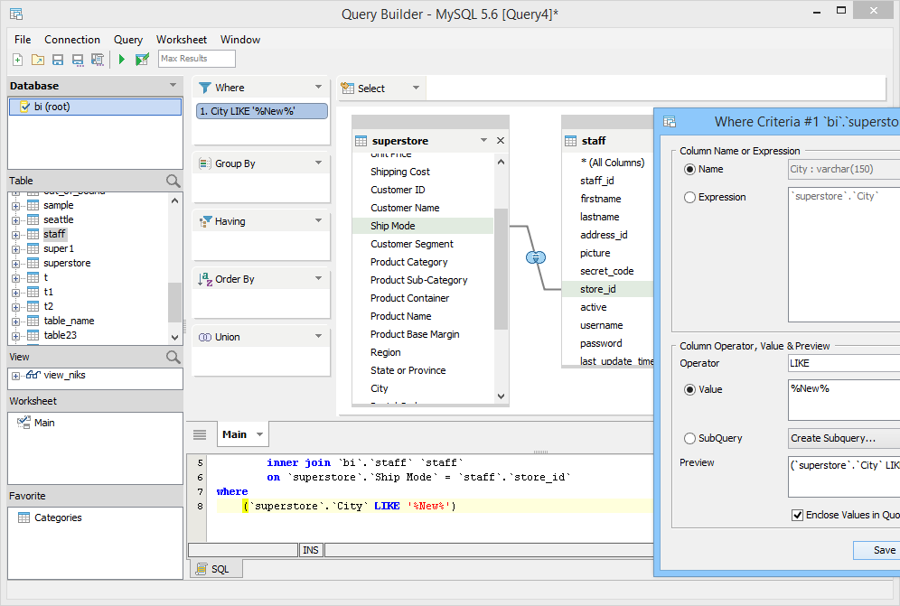Image resolution: width=900 pixels, height=606 pixels.
Task: Click the Create Subquery button
Action: coord(844,438)
